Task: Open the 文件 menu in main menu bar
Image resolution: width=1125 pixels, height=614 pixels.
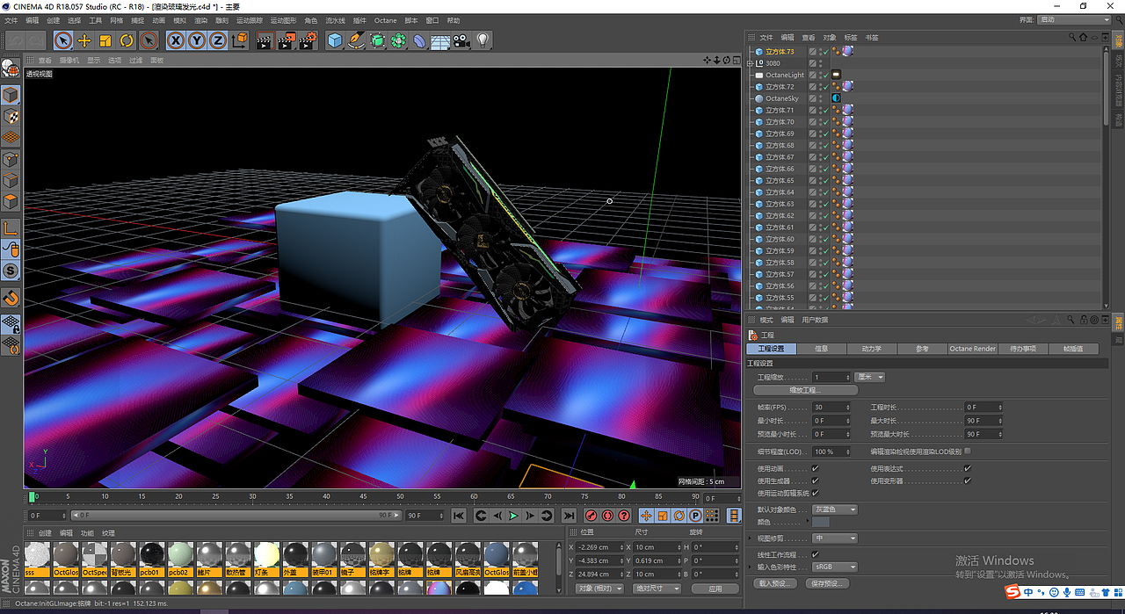Action: click(11, 19)
